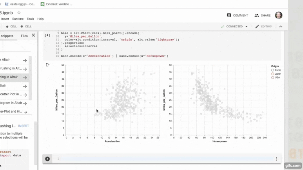Viewport: 303px width, 170px height.
Task: Open the cell's three-dot options menu
Action: pos(276,159)
